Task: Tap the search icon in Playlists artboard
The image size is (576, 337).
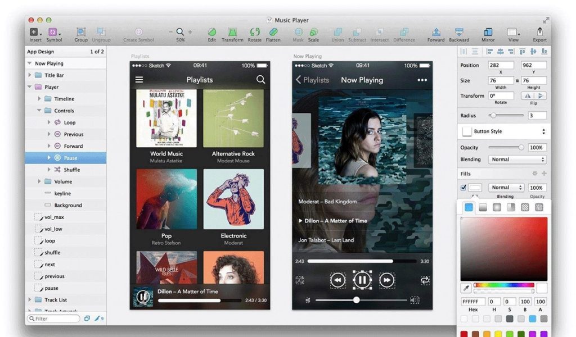Action: [260, 80]
